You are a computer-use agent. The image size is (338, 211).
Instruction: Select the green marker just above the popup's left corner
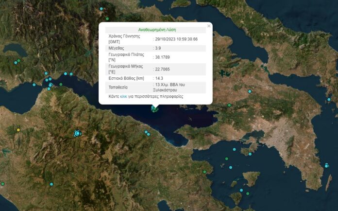(x=107, y=19)
